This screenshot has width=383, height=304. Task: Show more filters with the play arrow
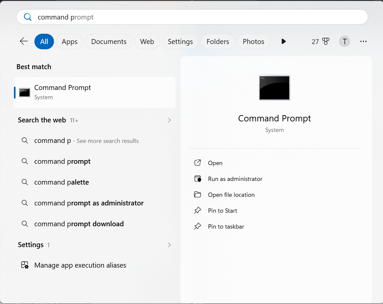pos(283,41)
